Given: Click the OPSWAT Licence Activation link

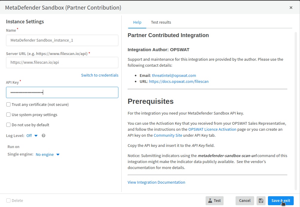Looking at the screenshot, I should coord(212,129).
